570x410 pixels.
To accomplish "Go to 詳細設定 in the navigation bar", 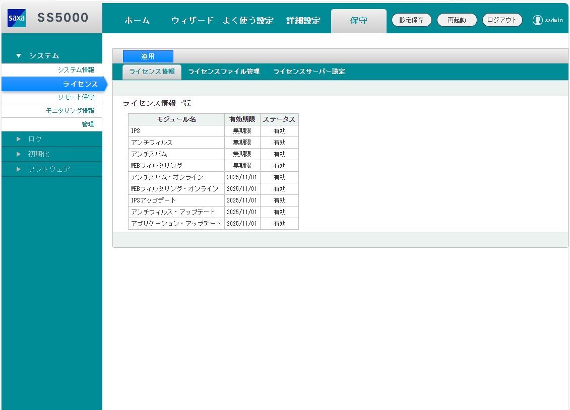I will point(302,20).
